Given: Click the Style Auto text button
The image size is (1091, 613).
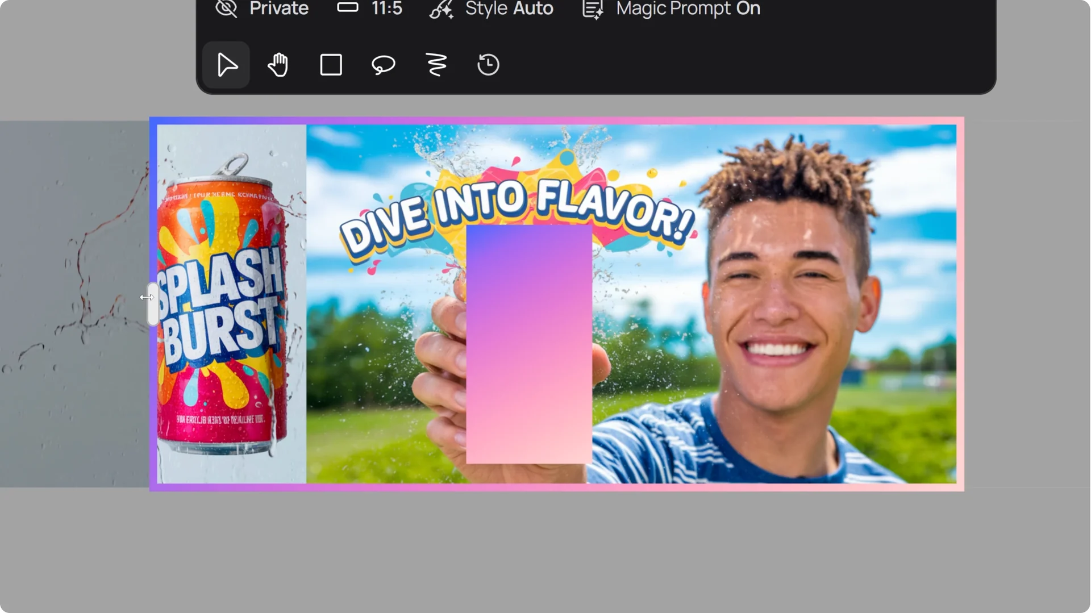Looking at the screenshot, I should click(x=509, y=9).
